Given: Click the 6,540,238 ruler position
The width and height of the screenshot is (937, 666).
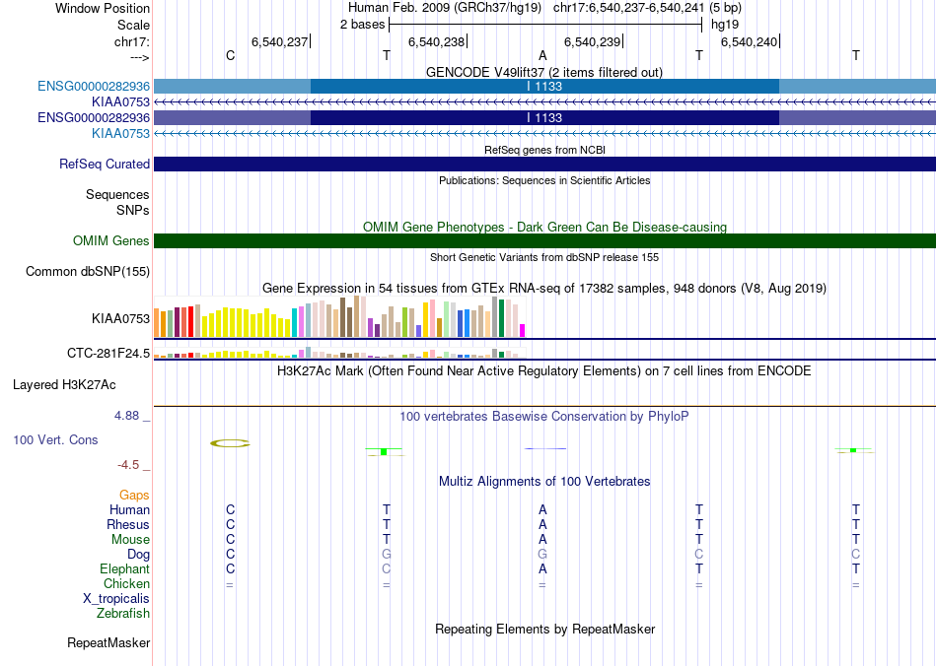Looking at the screenshot, I should (436, 41).
